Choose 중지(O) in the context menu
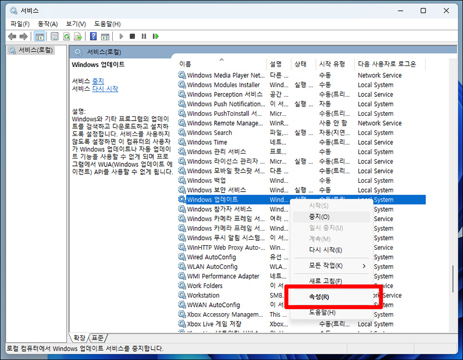The image size is (463, 360). point(331,217)
